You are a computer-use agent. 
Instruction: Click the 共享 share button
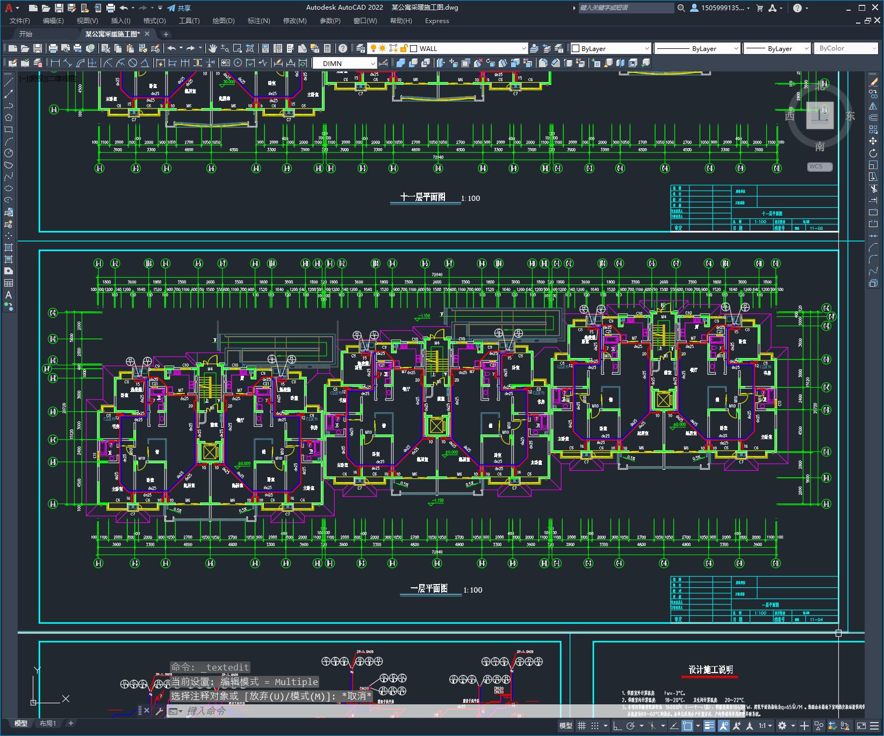point(179,8)
